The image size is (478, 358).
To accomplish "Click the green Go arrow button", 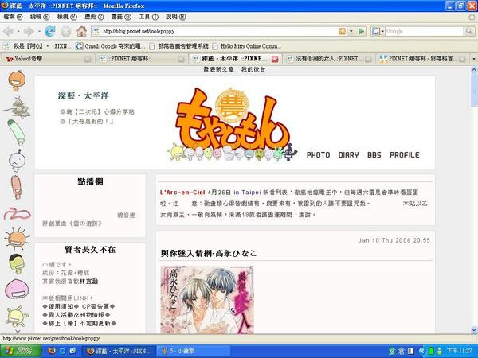I will click(x=361, y=31).
